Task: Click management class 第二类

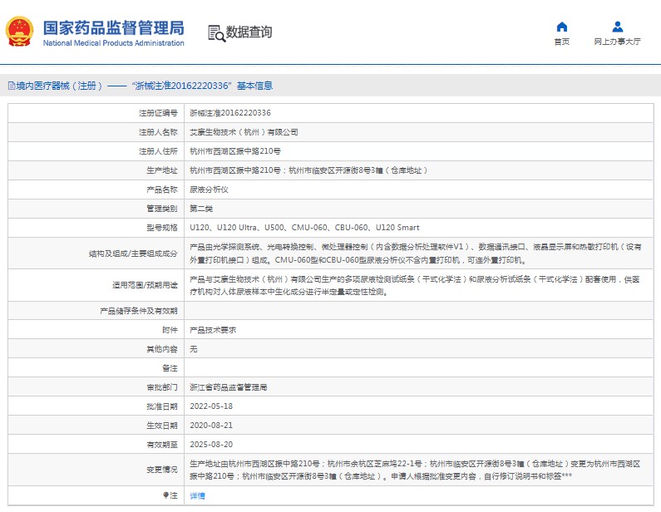Action: (201, 208)
